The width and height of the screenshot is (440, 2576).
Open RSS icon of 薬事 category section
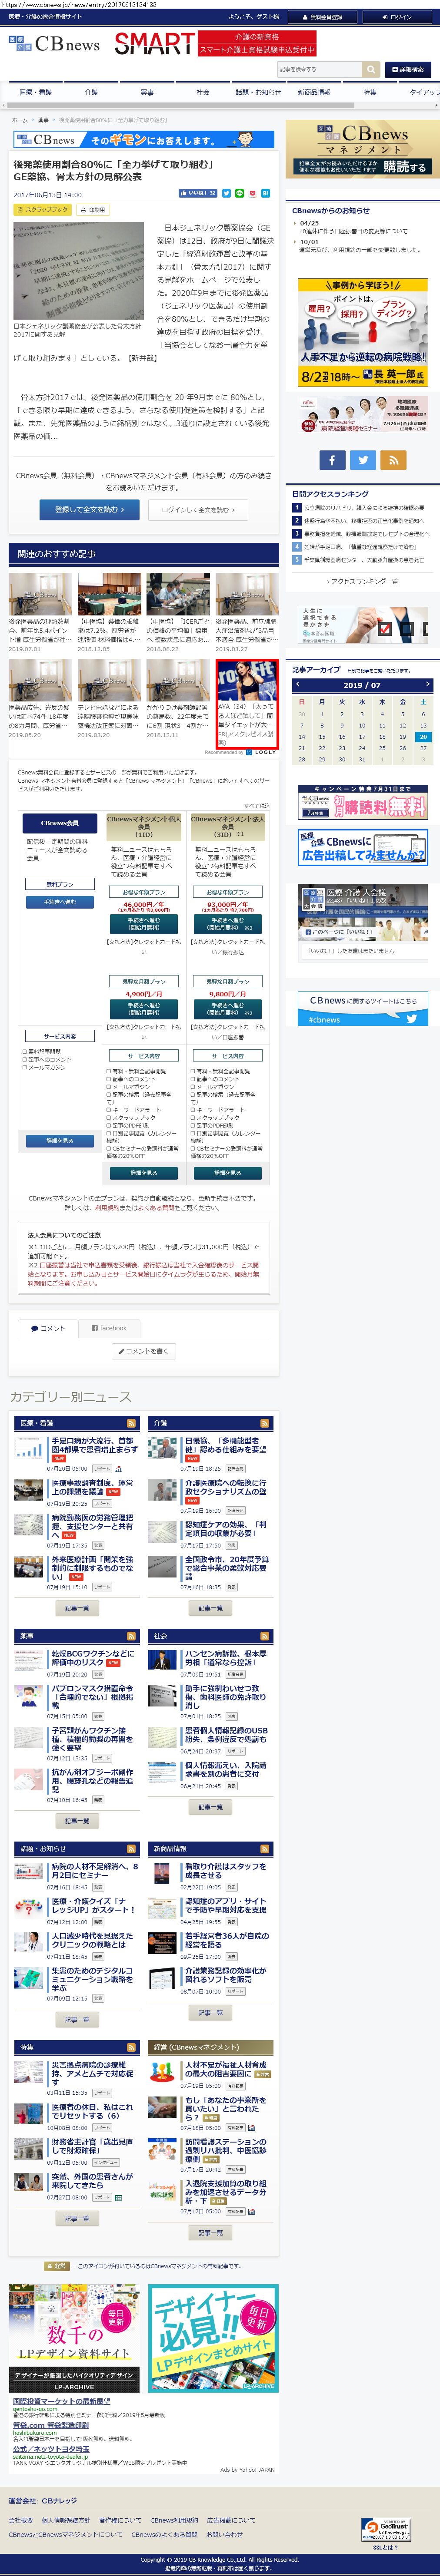(x=131, y=1636)
